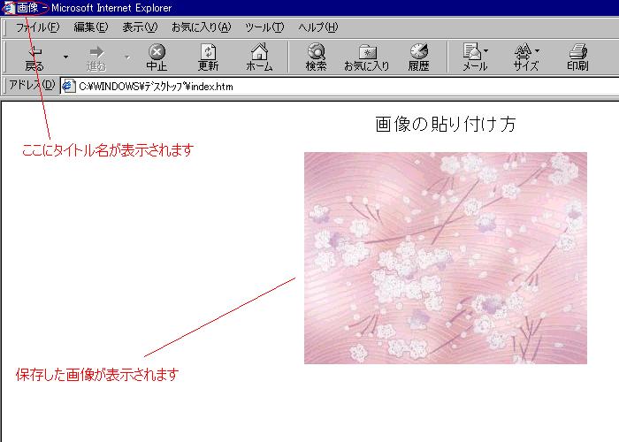The image size is (619, 442).
Task: Open the File (ファイル) menu
Action: 37,27
